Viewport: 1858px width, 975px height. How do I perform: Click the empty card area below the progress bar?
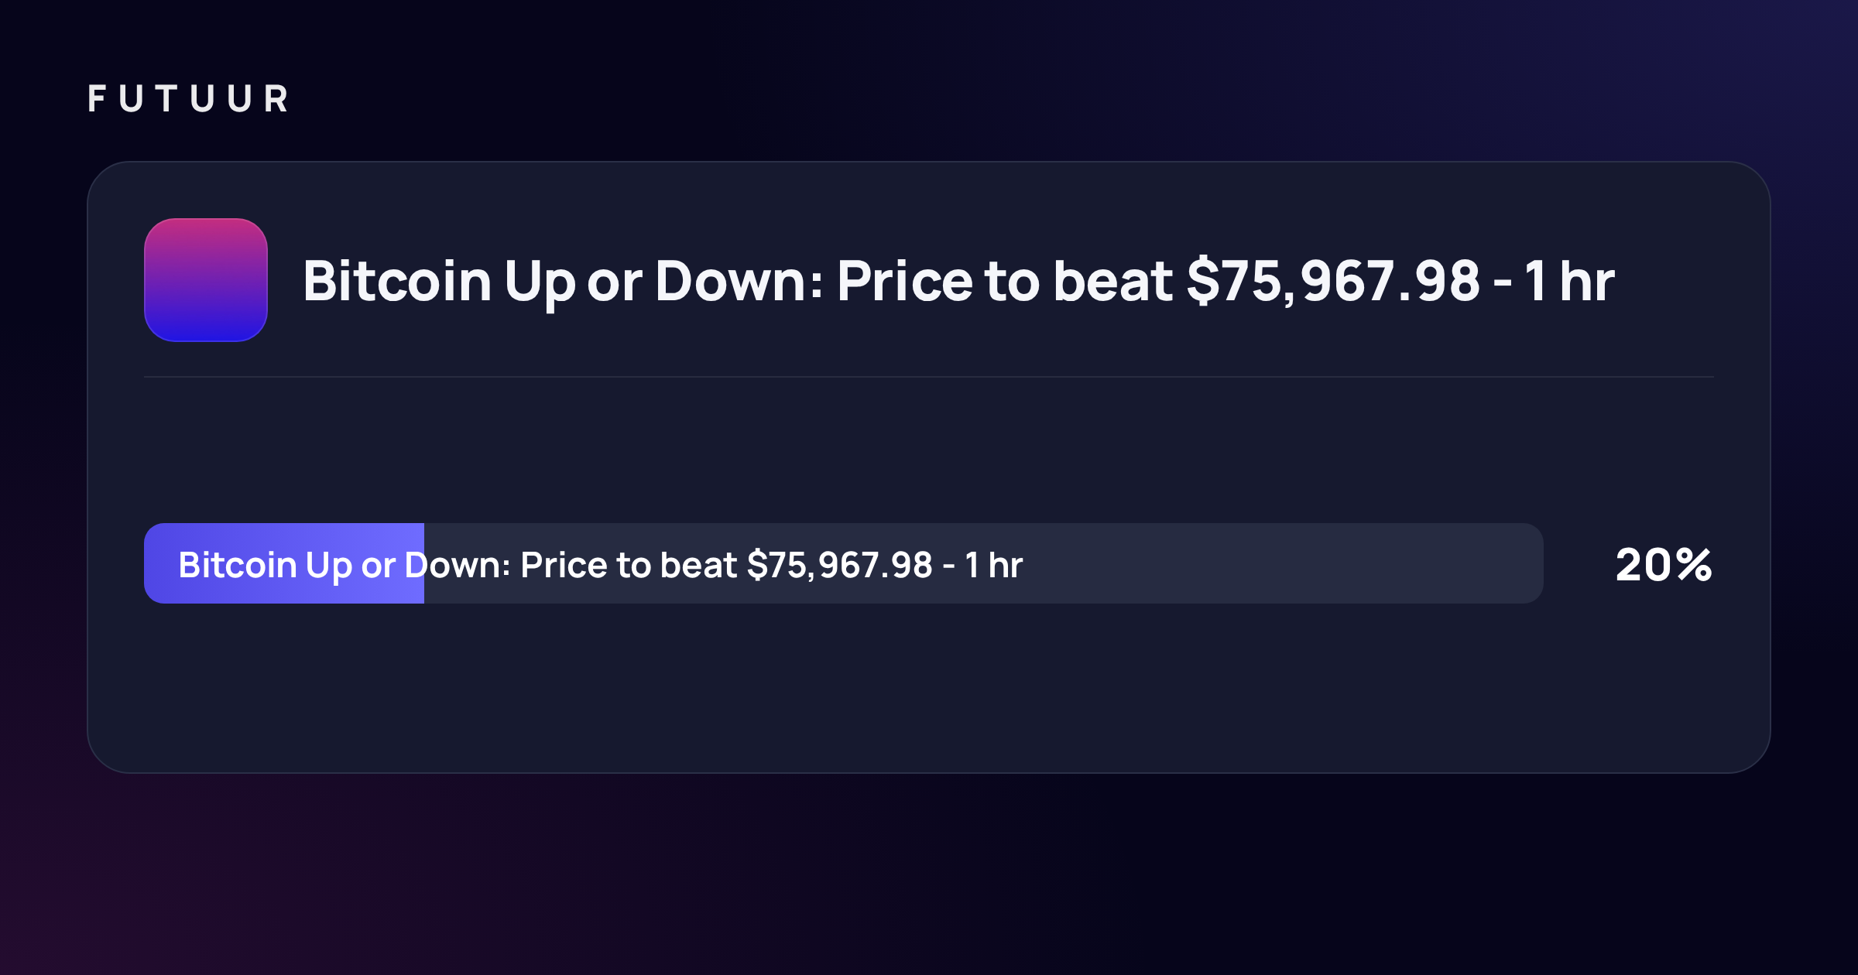point(929,687)
